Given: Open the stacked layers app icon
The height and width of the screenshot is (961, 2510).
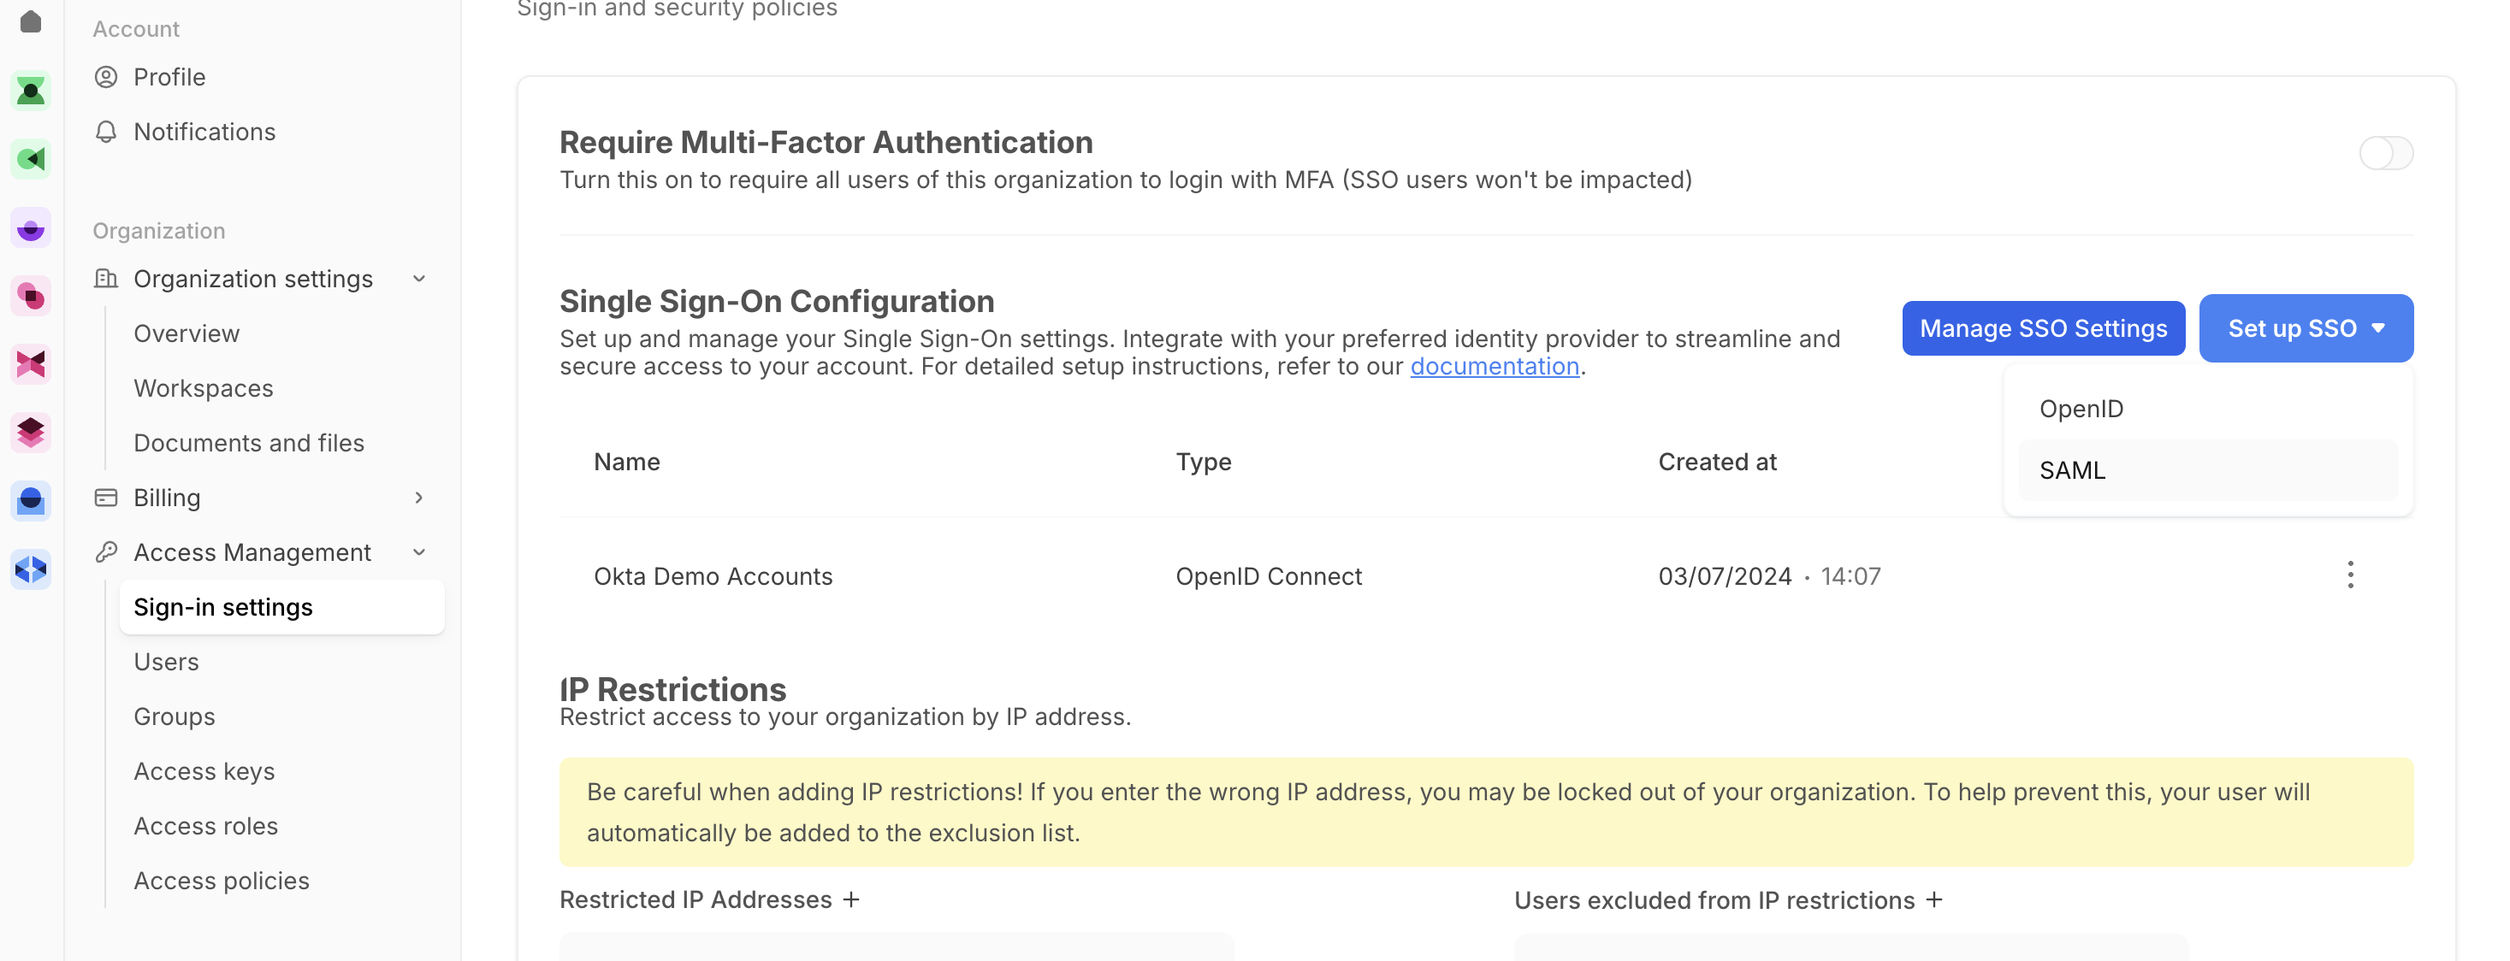Looking at the screenshot, I should (31, 431).
